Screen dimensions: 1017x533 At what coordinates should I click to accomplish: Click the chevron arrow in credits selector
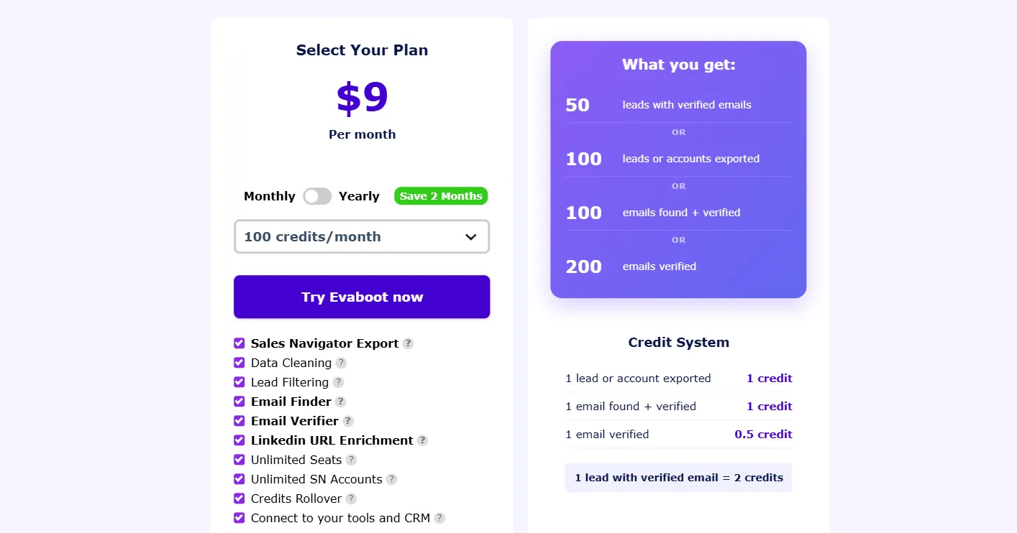[471, 237]
